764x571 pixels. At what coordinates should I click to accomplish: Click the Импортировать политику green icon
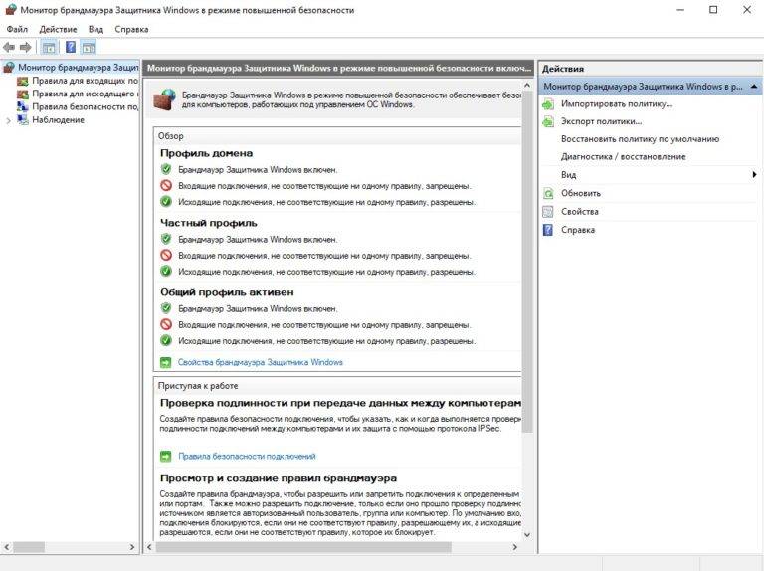548,104
